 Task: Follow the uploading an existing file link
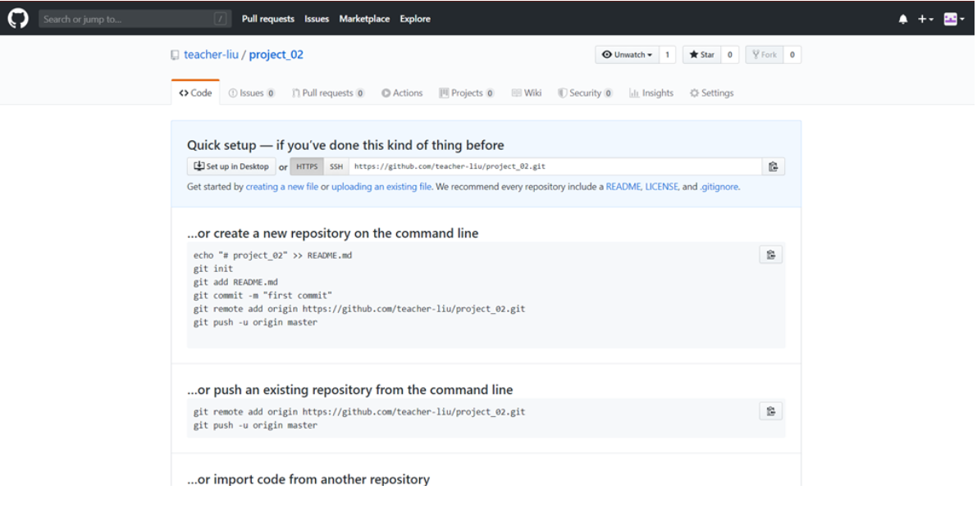click(x=381, y=187)
